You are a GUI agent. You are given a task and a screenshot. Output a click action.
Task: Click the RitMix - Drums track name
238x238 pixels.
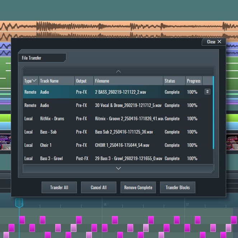[x=52, y=118]
